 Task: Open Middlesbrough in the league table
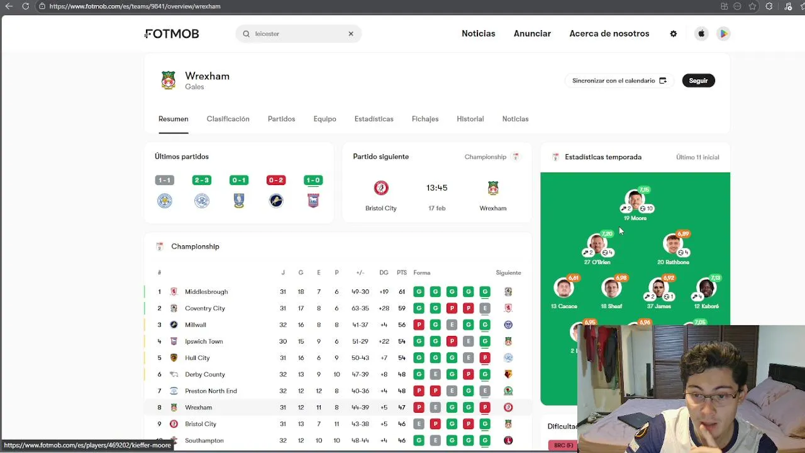[338, 292]
